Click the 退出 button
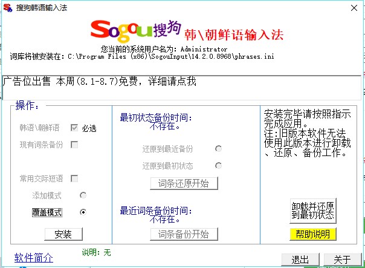The image size is (365, 268). (x=300, y=259)
